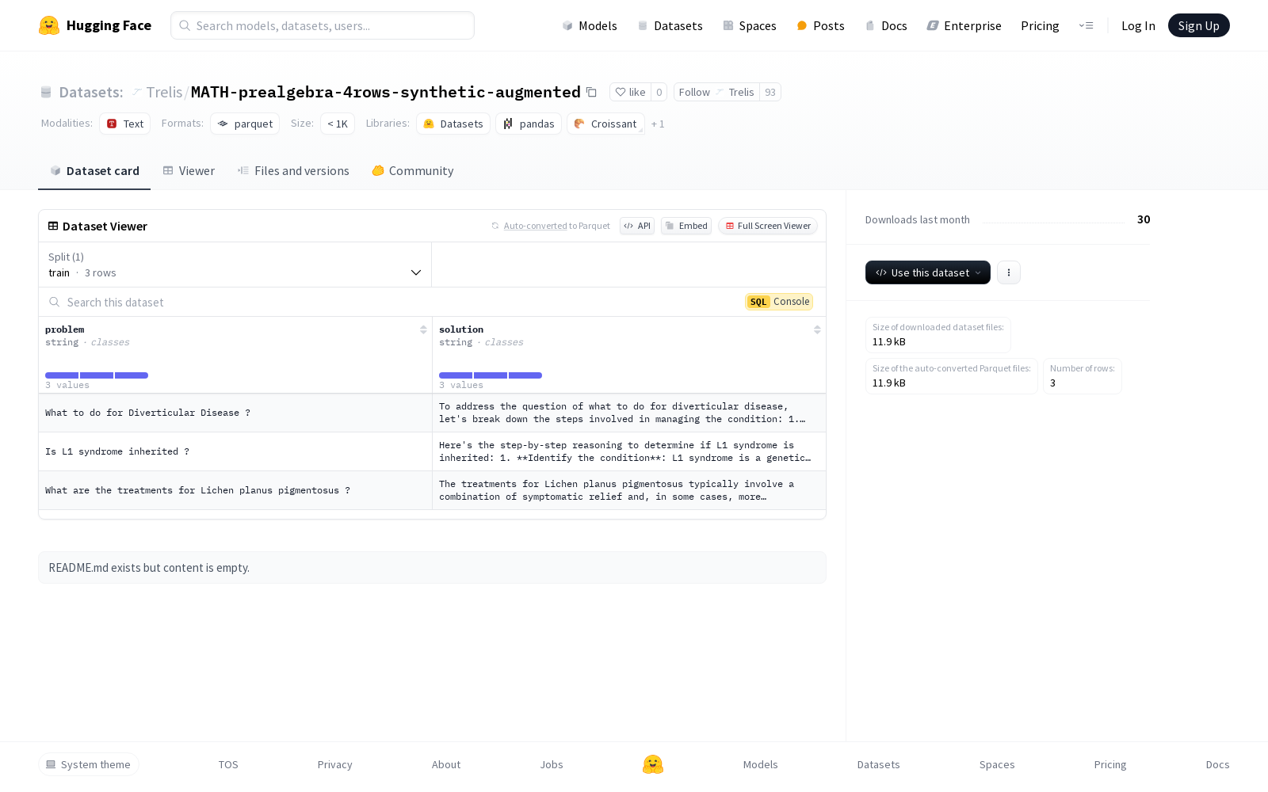Sort the solution column with its arrows
The image size is (1268, 792).
point(817,329)
